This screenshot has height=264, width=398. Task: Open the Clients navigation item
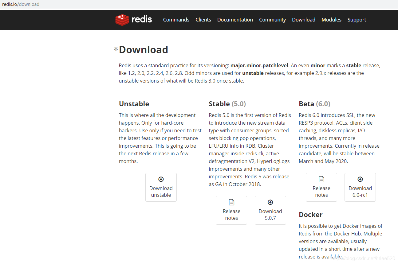pos(203,20)
